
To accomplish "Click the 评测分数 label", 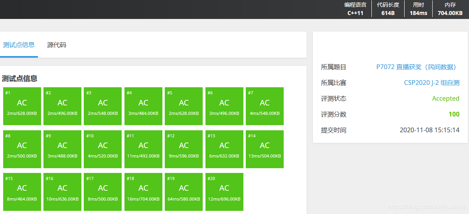I will pos(333,114).
